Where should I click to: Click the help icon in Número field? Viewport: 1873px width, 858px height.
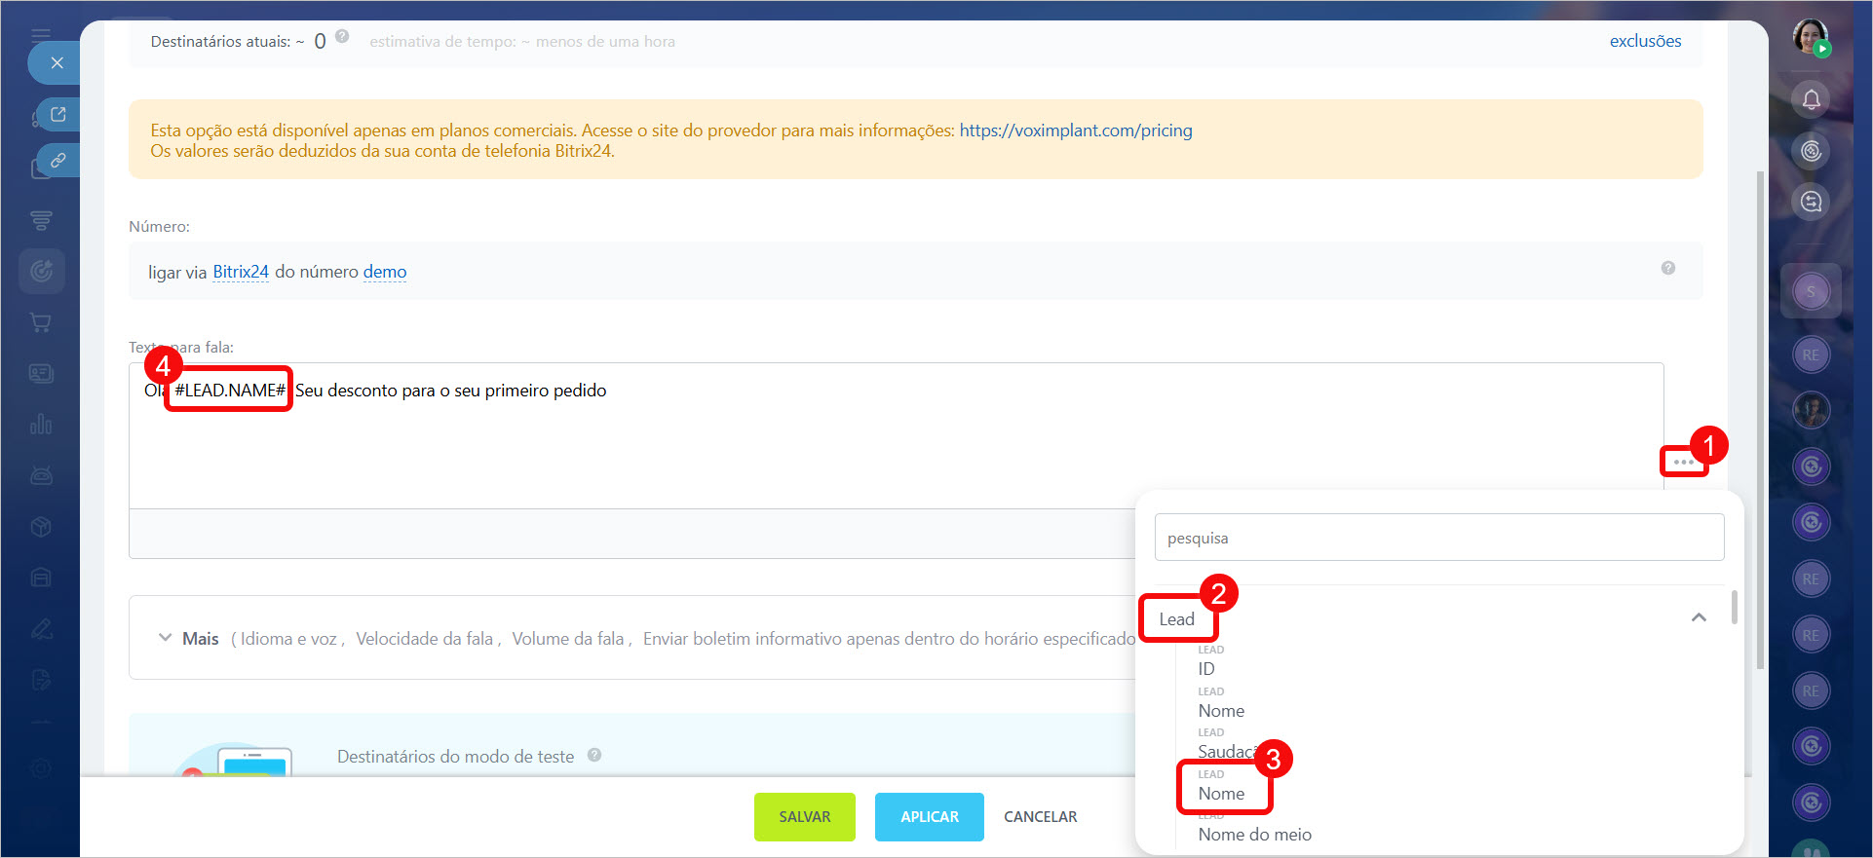[x=1667, y=268]
